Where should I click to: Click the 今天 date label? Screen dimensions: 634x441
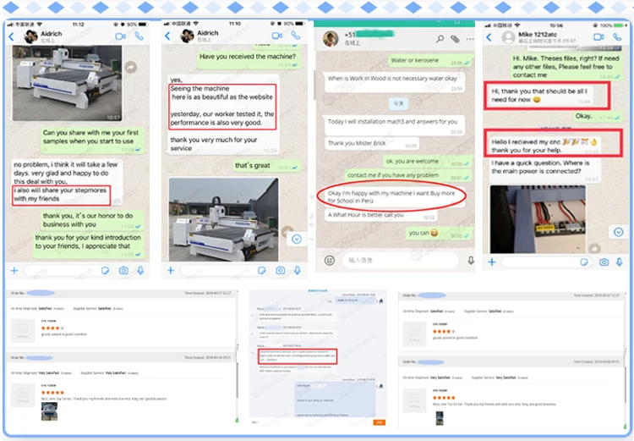point(398,103)
